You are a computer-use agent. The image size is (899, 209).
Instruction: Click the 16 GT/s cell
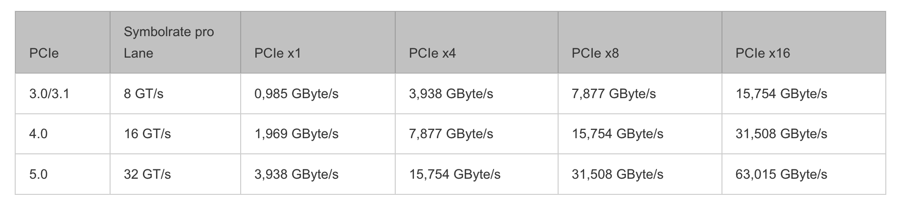[x=147, y=133]
